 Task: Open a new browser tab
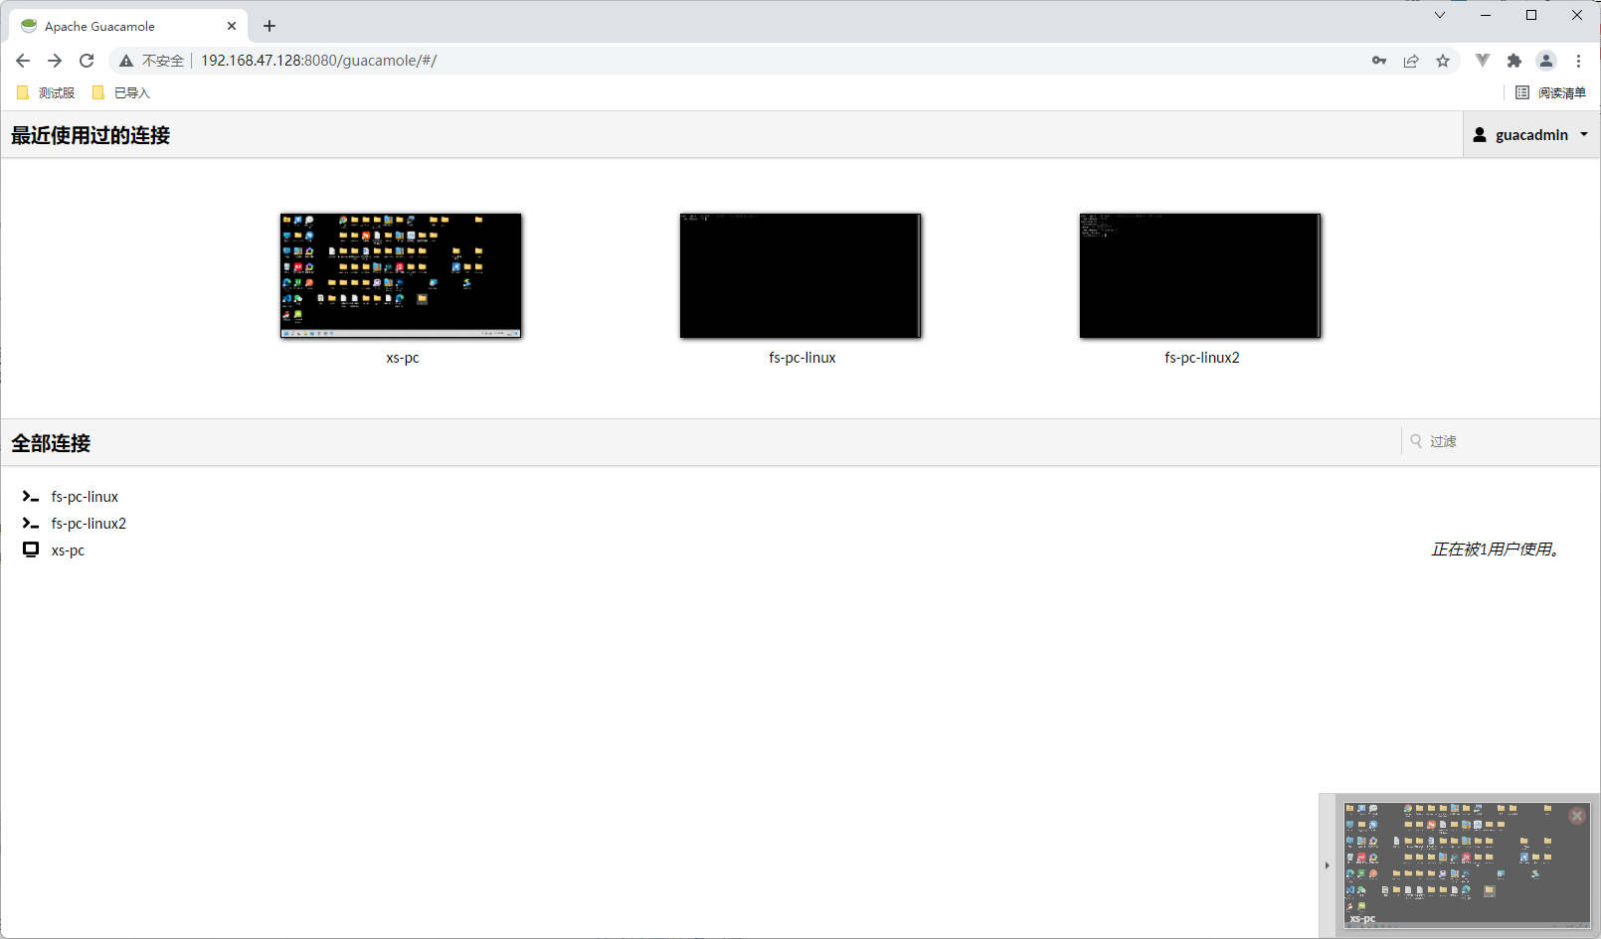(x=269, y=27)
